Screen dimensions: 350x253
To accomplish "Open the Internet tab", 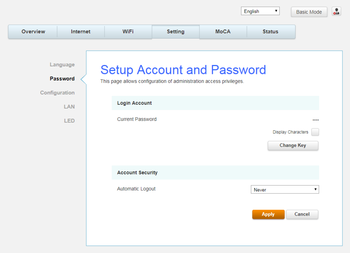I will tap(81, 31).
